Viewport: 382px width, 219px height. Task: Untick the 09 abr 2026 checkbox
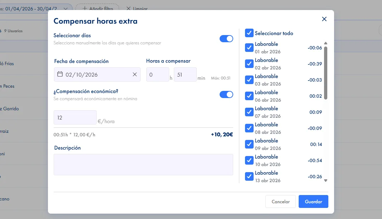point(249,144)
